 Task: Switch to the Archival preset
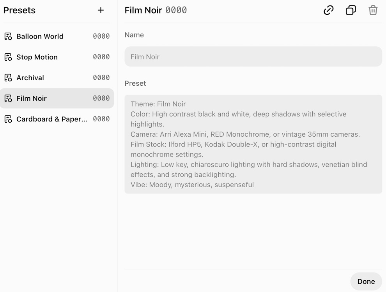coord(30,77)
